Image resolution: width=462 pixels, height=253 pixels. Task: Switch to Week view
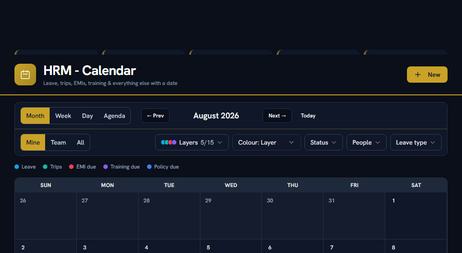point(63,116)
